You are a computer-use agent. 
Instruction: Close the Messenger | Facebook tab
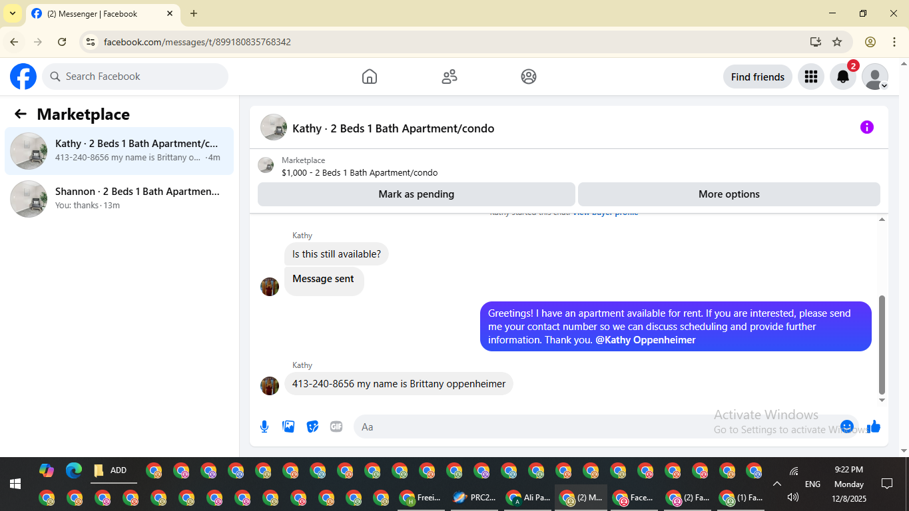click(170, 13)
